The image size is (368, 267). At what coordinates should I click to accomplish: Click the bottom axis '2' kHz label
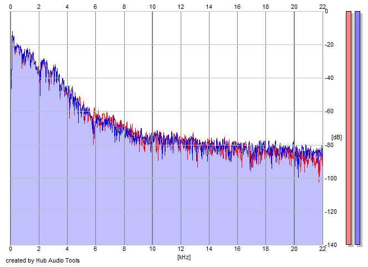39,249
